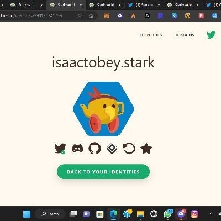Click the taskbar Search box
The height and width of the screenshot is (221, 221).
(x=50, y=214)
